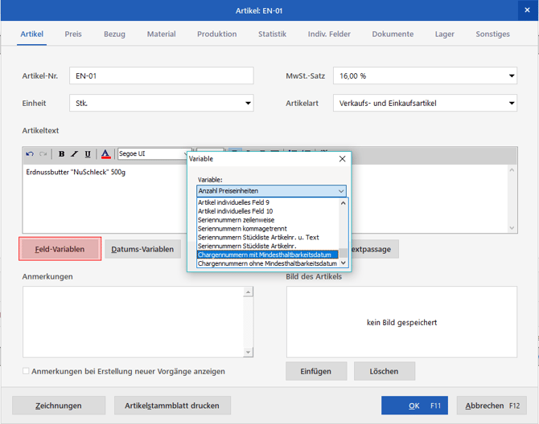
Task: Go to the Statistik tab
Action: 272,34
